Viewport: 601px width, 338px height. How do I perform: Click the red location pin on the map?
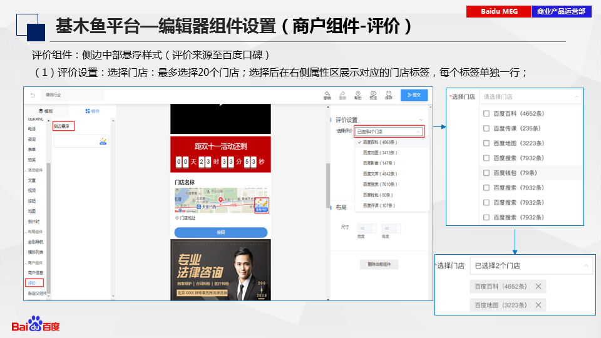coord(220,200)
